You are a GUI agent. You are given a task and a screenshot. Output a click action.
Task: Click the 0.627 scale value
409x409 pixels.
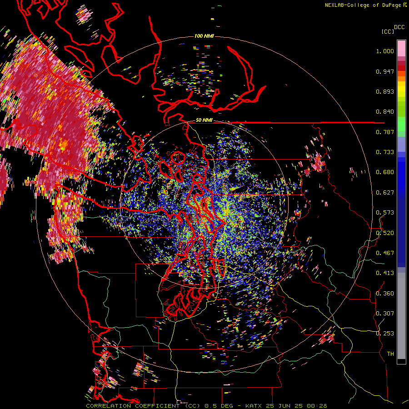point(385,193)
